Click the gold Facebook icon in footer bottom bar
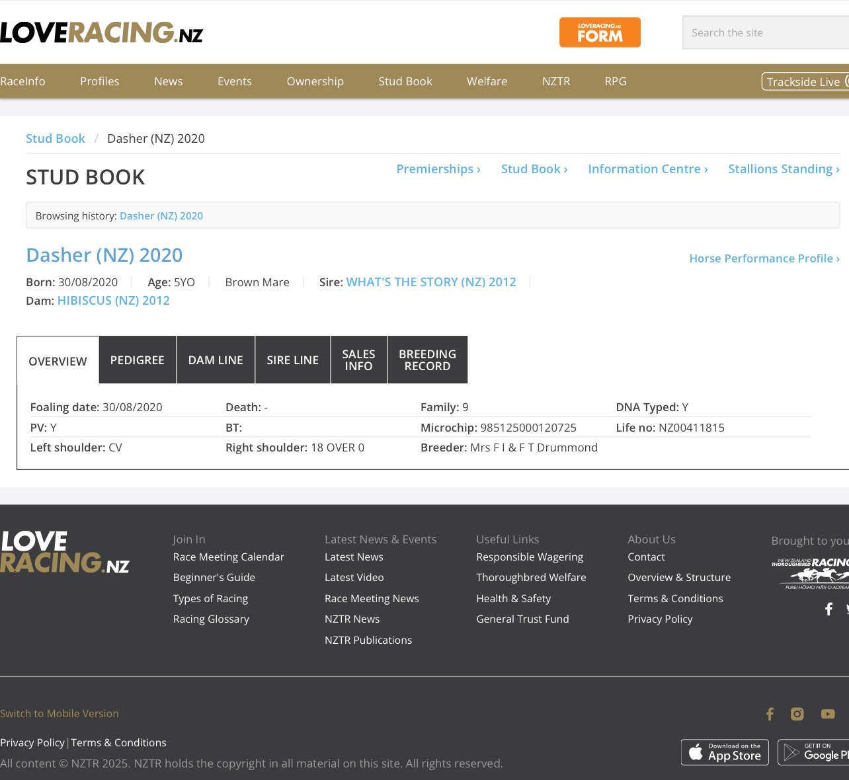This screenshot has height=780, width=849. pyautogui.click(x=770, y=714)
